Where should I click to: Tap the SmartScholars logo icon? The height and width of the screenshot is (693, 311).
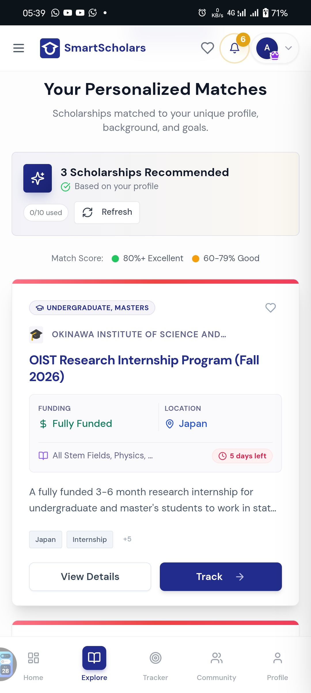pos(50,48)
